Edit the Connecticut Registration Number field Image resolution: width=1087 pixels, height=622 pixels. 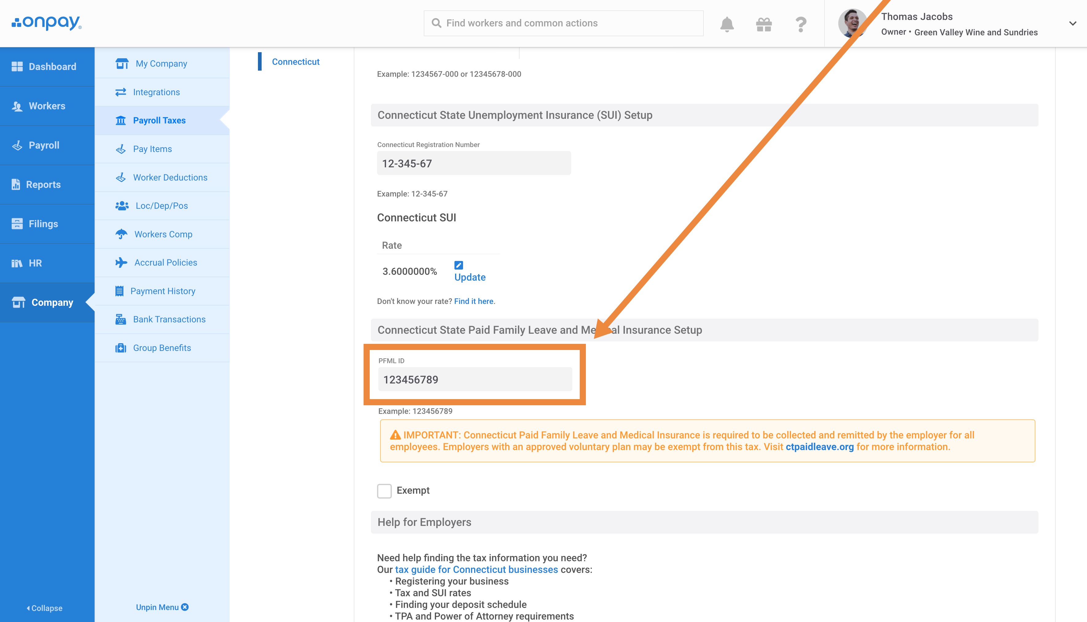(474, 163)
